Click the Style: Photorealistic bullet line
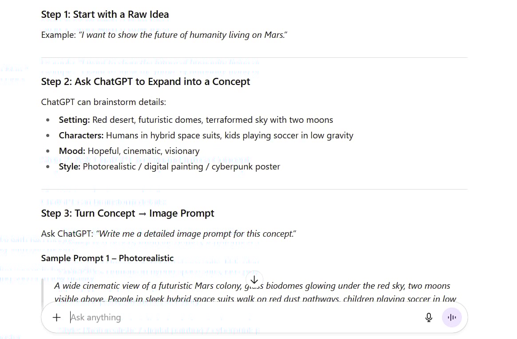The width and height of the screenshot is (517, 339). [x=169, y=167]
